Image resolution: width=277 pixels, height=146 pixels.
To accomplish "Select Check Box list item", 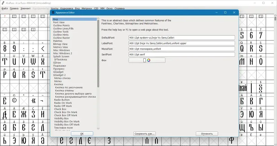I will (60, 109).
